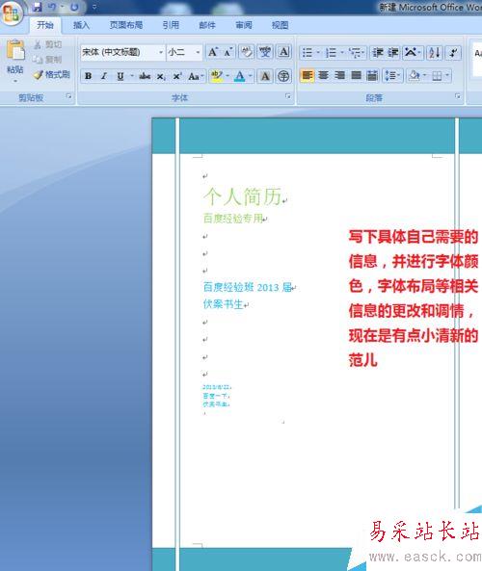The image size is (482, 571).
Task: Apply paragraph shading paint bucket
Action: coord(415,75)
